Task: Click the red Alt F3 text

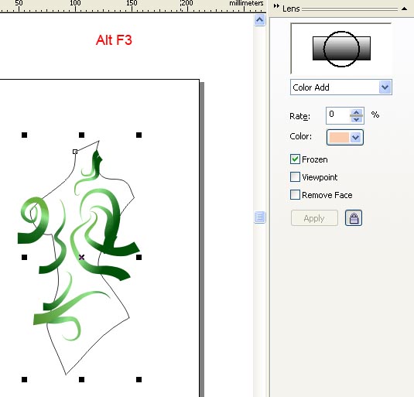Action: pos(114,40)
